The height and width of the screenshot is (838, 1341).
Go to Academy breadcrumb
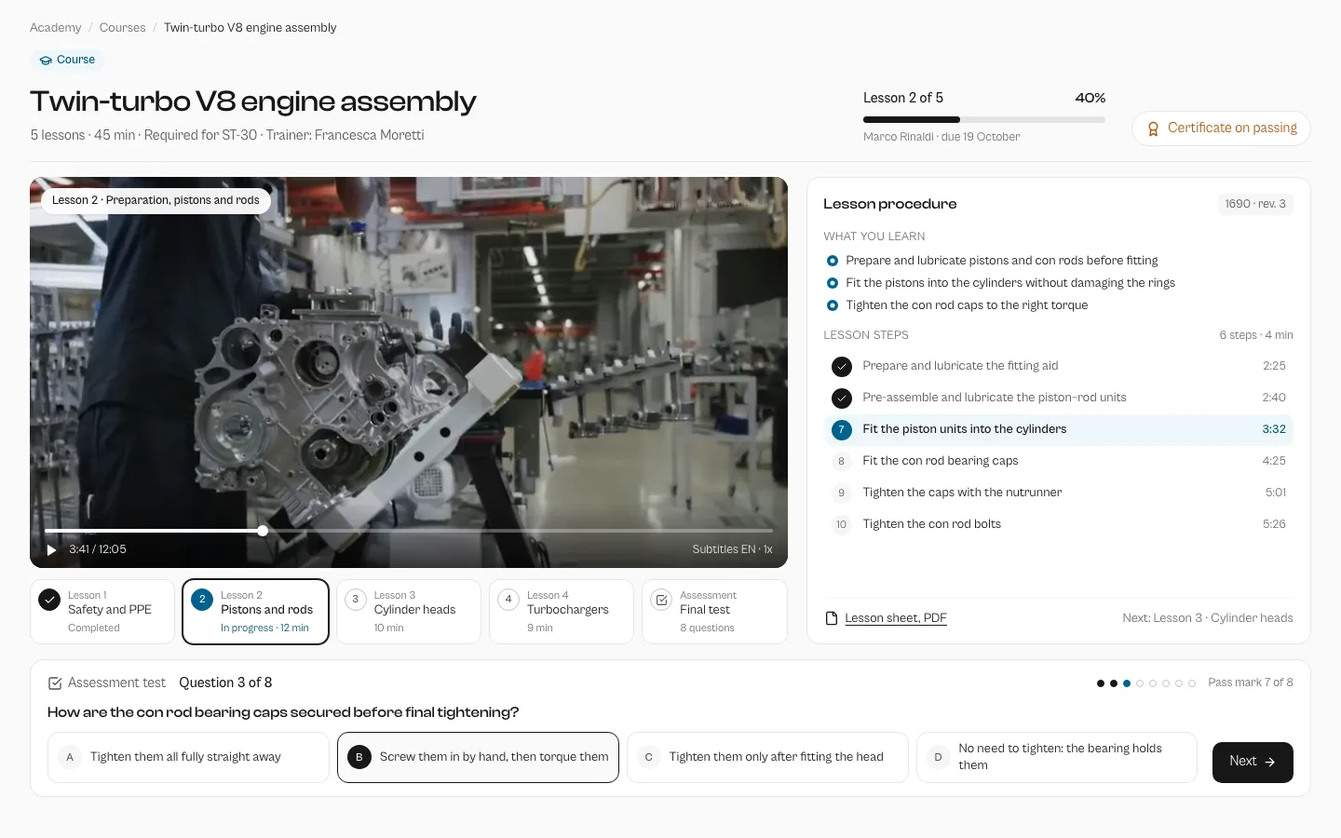click(55, 28)
